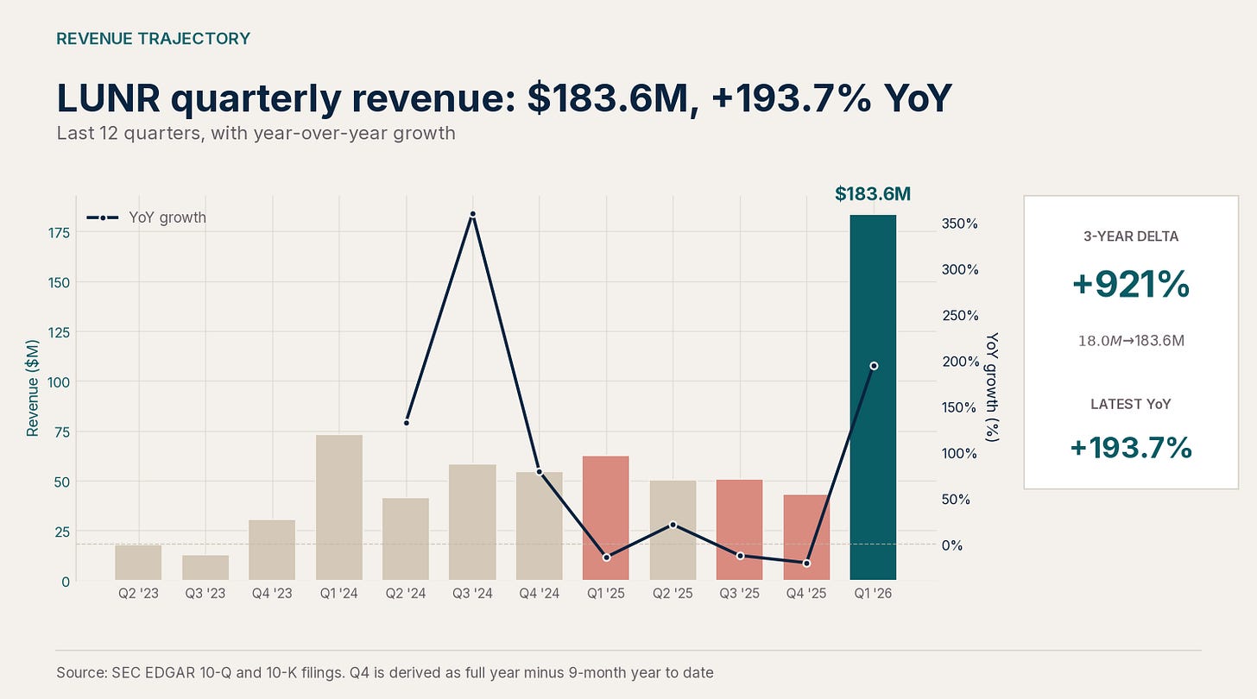Select the "250%" growth axis tick

click(960, 316)
